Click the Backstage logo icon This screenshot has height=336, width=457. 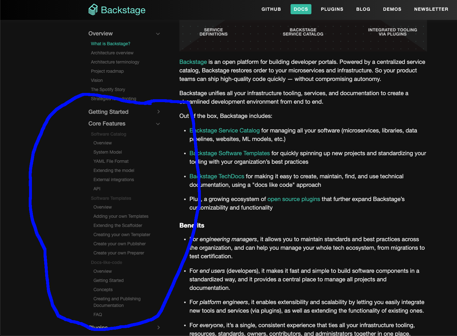point(93,9)
